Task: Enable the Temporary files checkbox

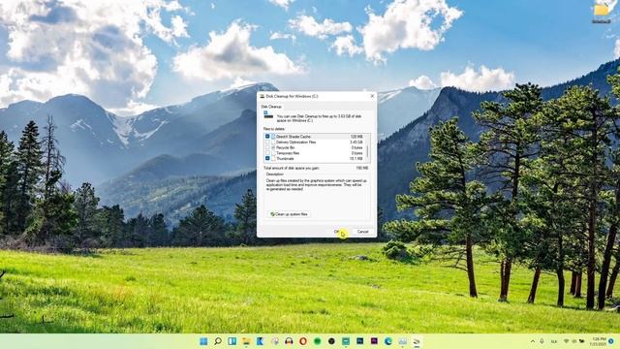Action: (267, 153)
